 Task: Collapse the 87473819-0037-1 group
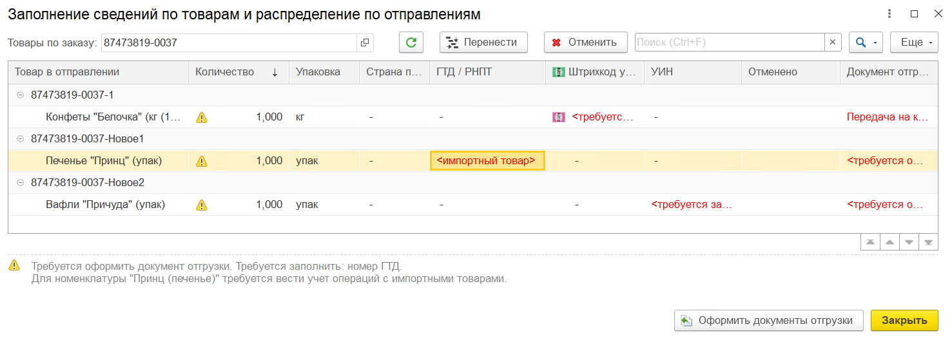pyautogui.click(x=20, y=95)
